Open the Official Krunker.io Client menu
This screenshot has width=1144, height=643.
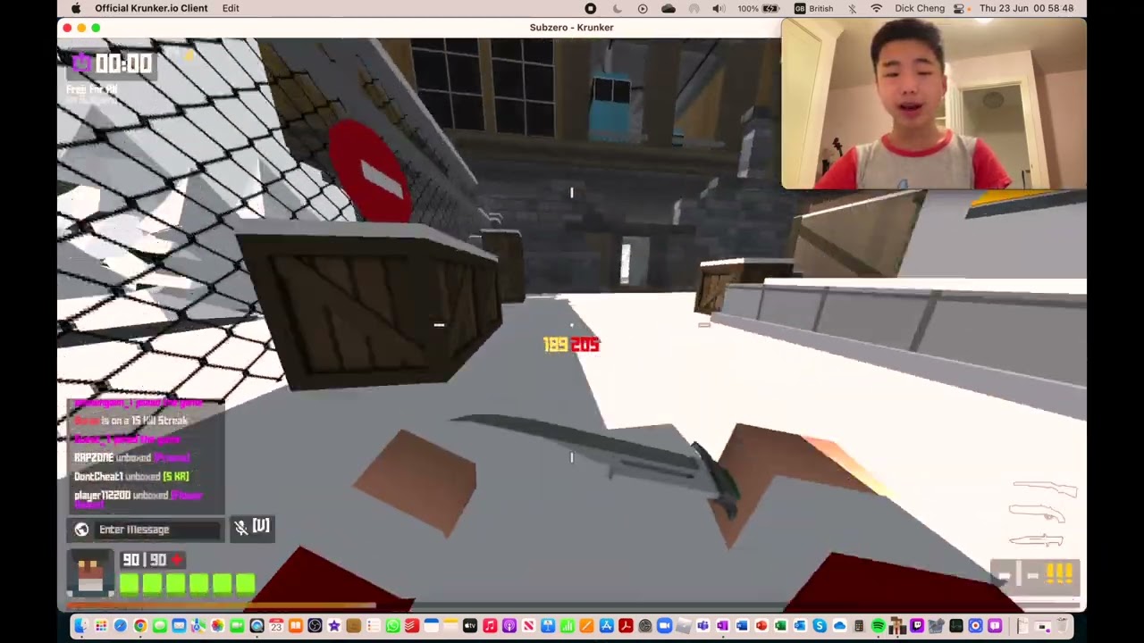151,8
